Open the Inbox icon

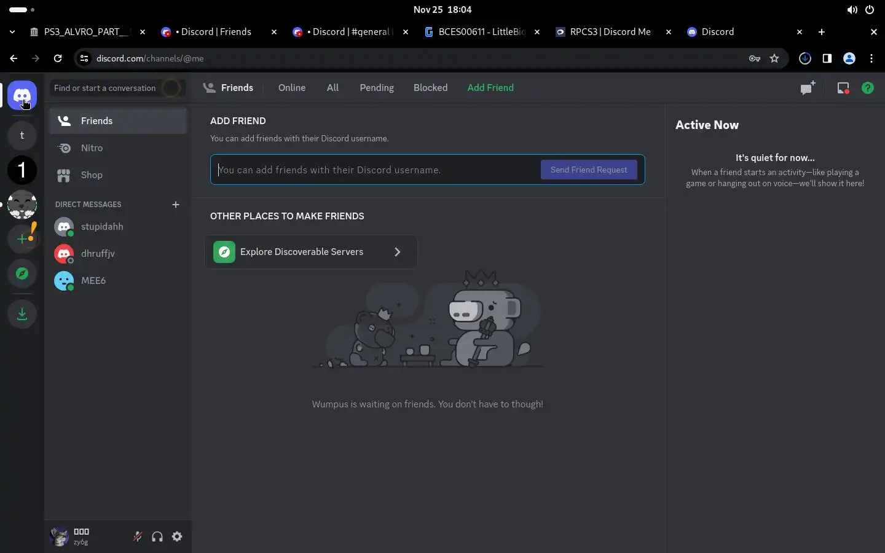coord(843,88)
